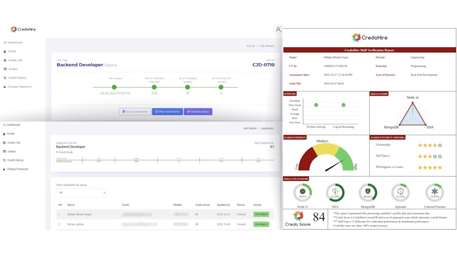The width and height of the screenshot is (457, 257).
Task: Click the Credo Score value 84 on the report
Action: [319, 217]
